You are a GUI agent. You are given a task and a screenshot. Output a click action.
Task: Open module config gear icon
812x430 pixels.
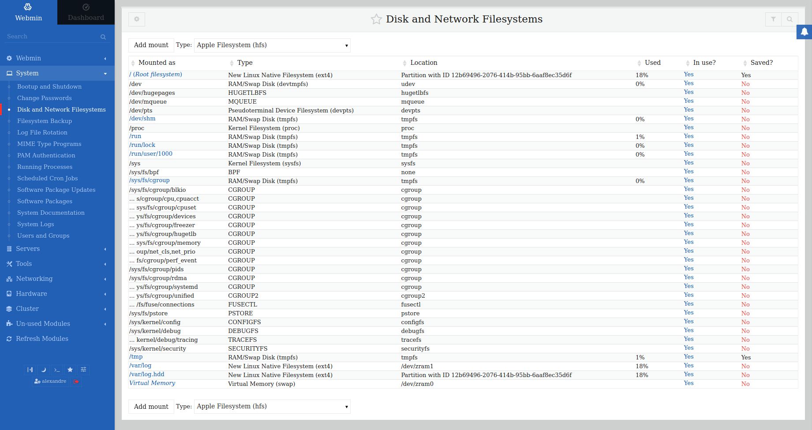(137, 19)
